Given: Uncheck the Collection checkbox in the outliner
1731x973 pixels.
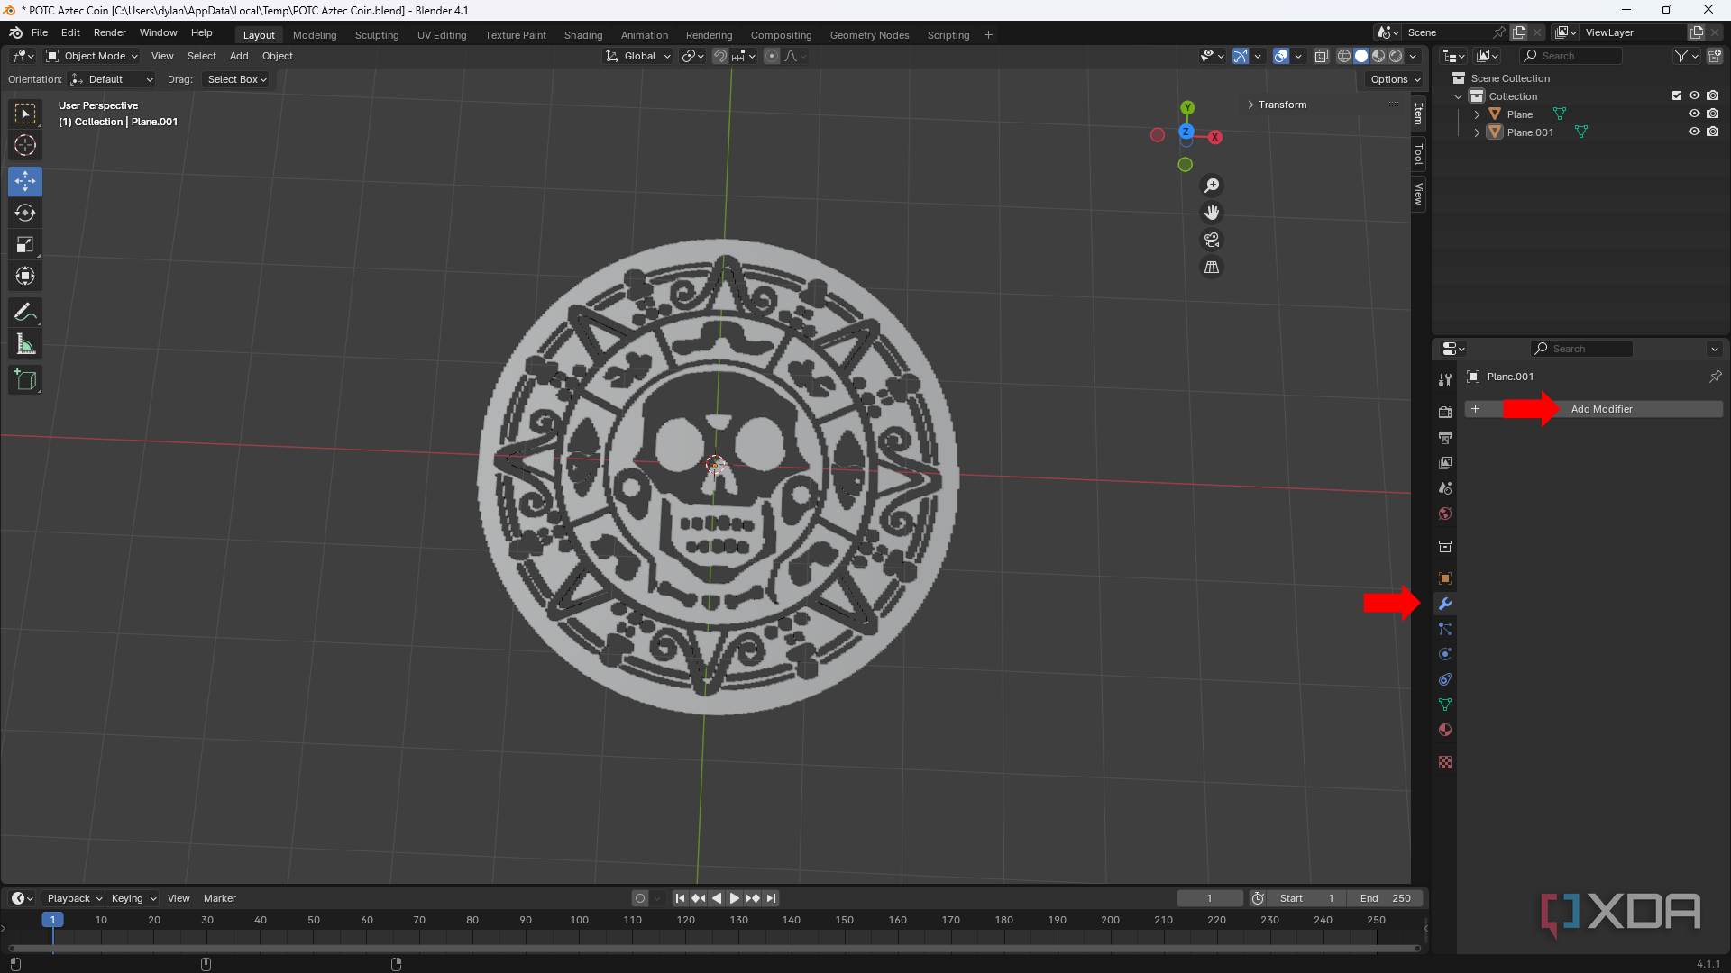Looking at the screenshot, I should pyautogui.click(x=1676, y=95).
